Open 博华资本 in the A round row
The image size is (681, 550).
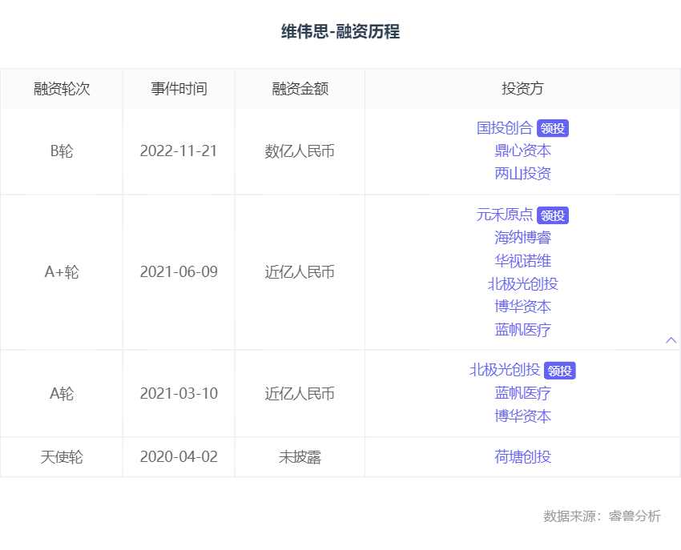[522, 416]
